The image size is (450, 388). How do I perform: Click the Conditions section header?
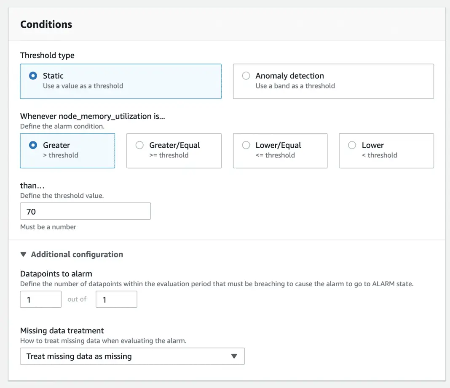[x=46, y=24]
